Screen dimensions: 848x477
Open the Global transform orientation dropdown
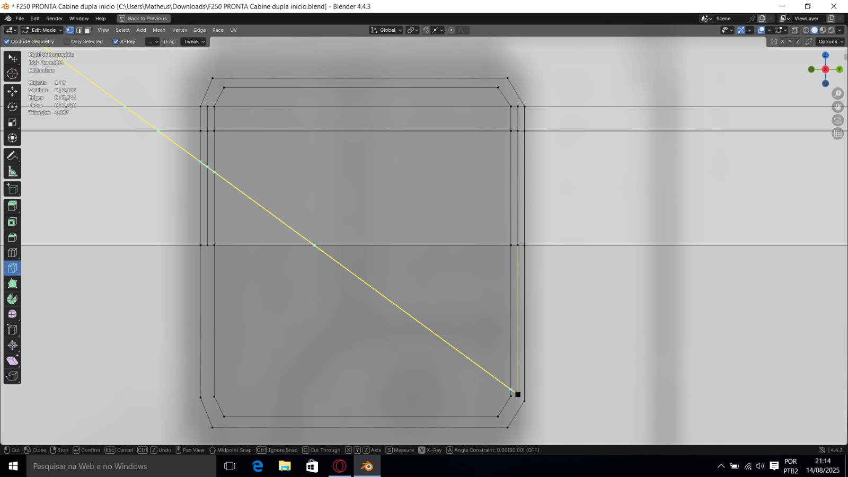pyautogui.click(x=386, y=30)
